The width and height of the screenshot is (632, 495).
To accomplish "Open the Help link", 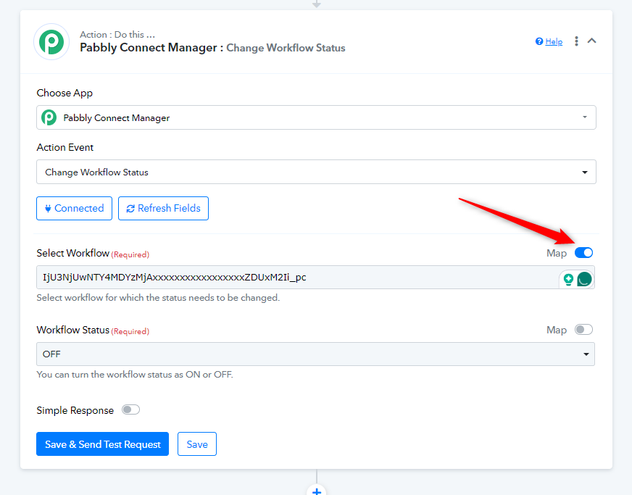I will pyautogui.click(x=554, y=41).
